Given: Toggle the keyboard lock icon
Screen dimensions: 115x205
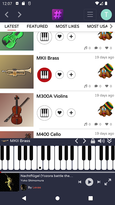Looking at the screenshot, I should pyautogui.click(x=93, y=141).
